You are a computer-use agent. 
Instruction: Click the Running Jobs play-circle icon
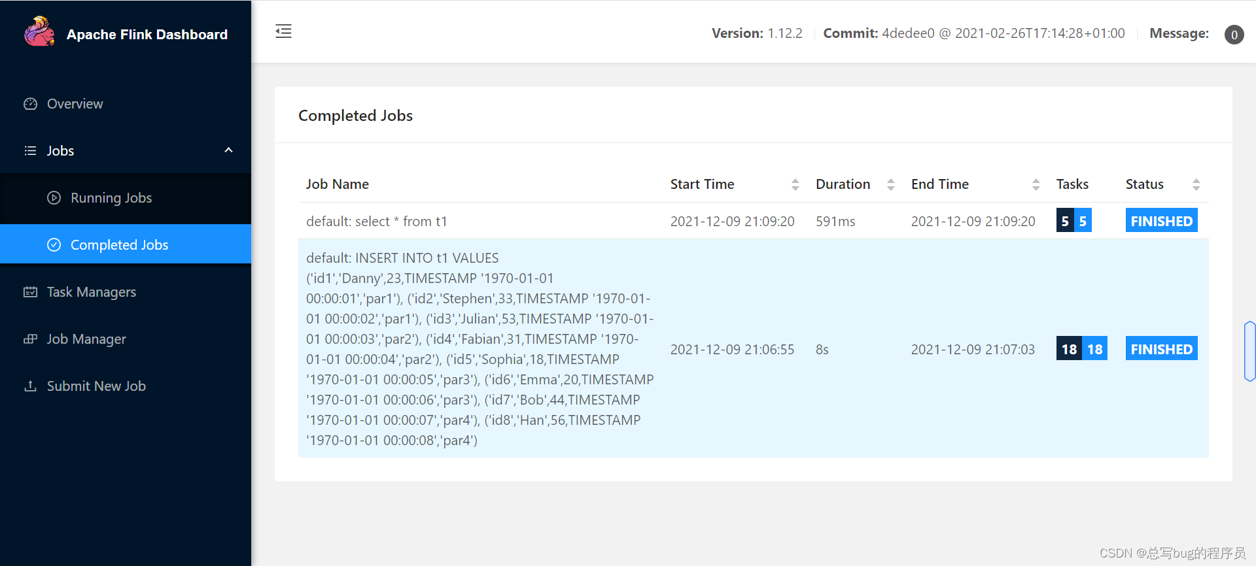pyautogui.click(x=54, y=198)
